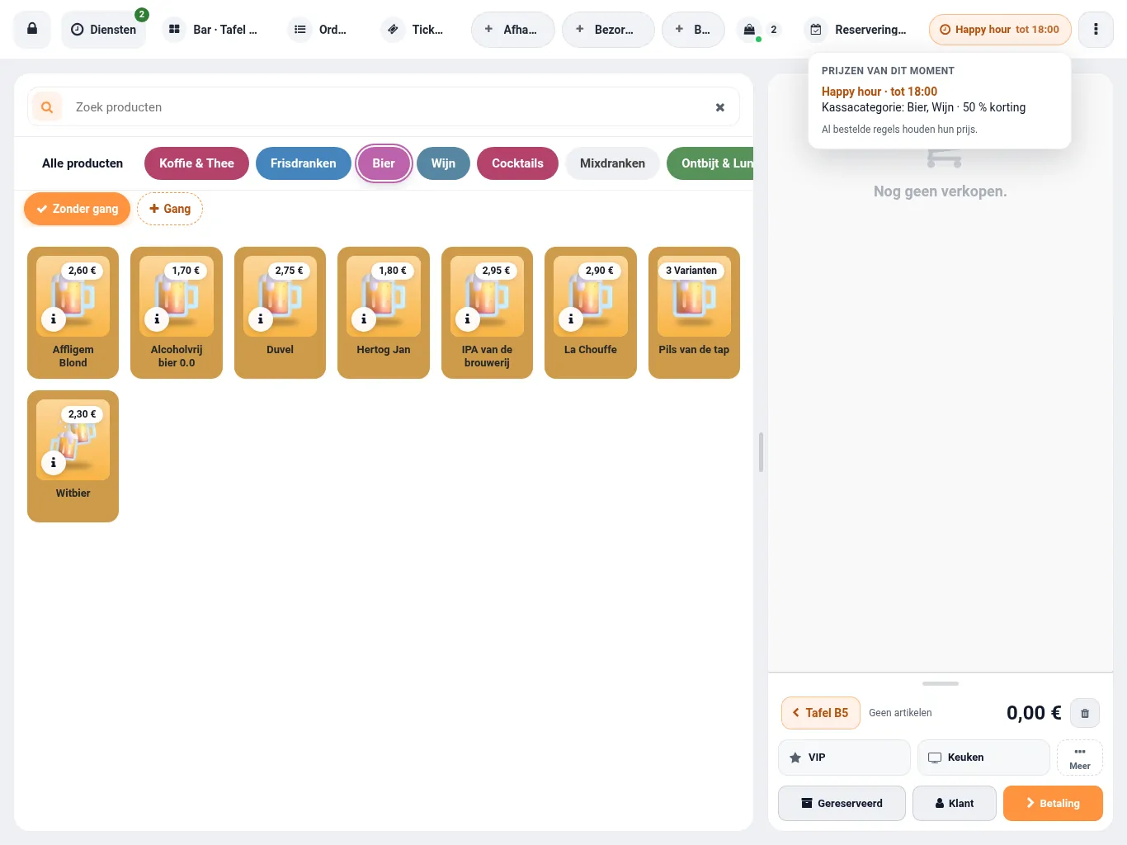This screenshot has height=845, width=1127.
Task: Switch to Mixdranken category
Action: tap(612, 163)
